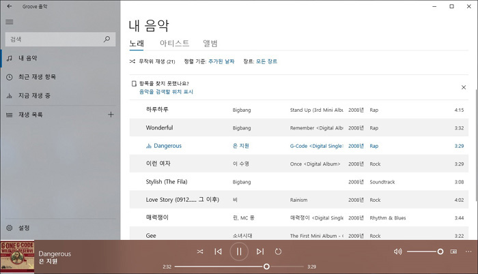Click link 음악을 검색할 위치 표시
The image size is (478, 274).
[x=166, y=91]
